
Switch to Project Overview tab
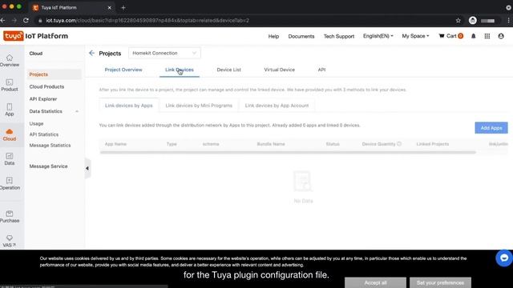(x=123, y=70)
